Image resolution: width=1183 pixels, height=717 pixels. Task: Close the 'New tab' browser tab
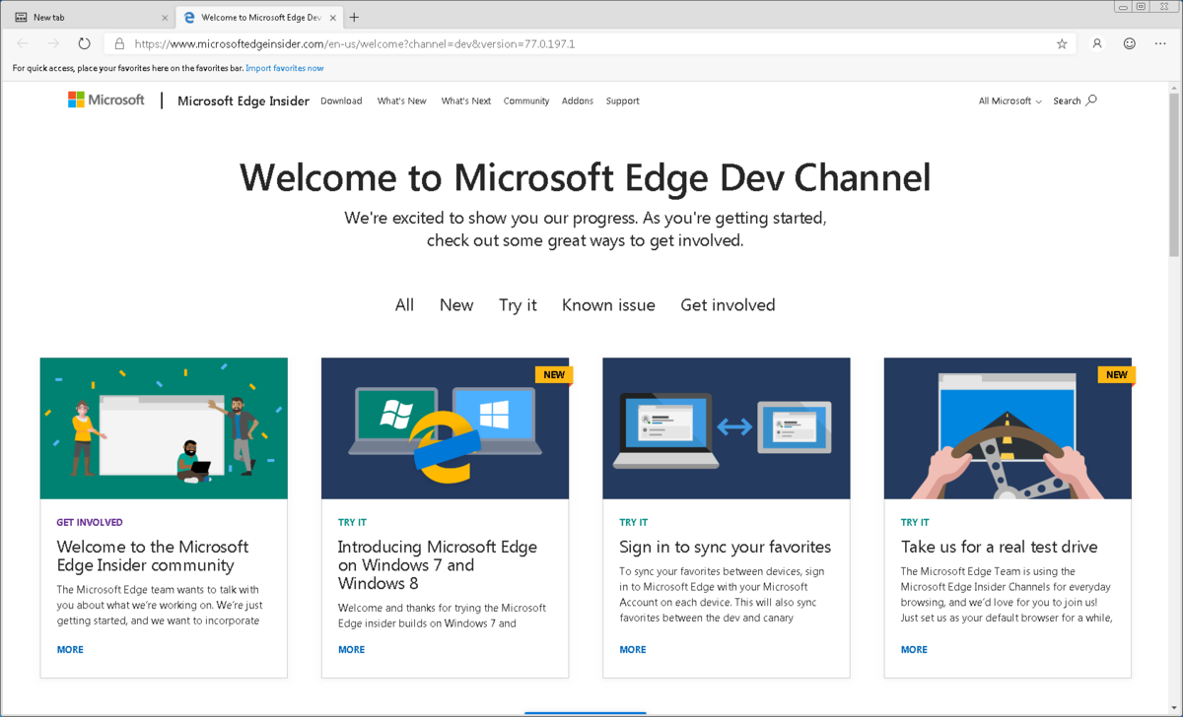(165, 18)
